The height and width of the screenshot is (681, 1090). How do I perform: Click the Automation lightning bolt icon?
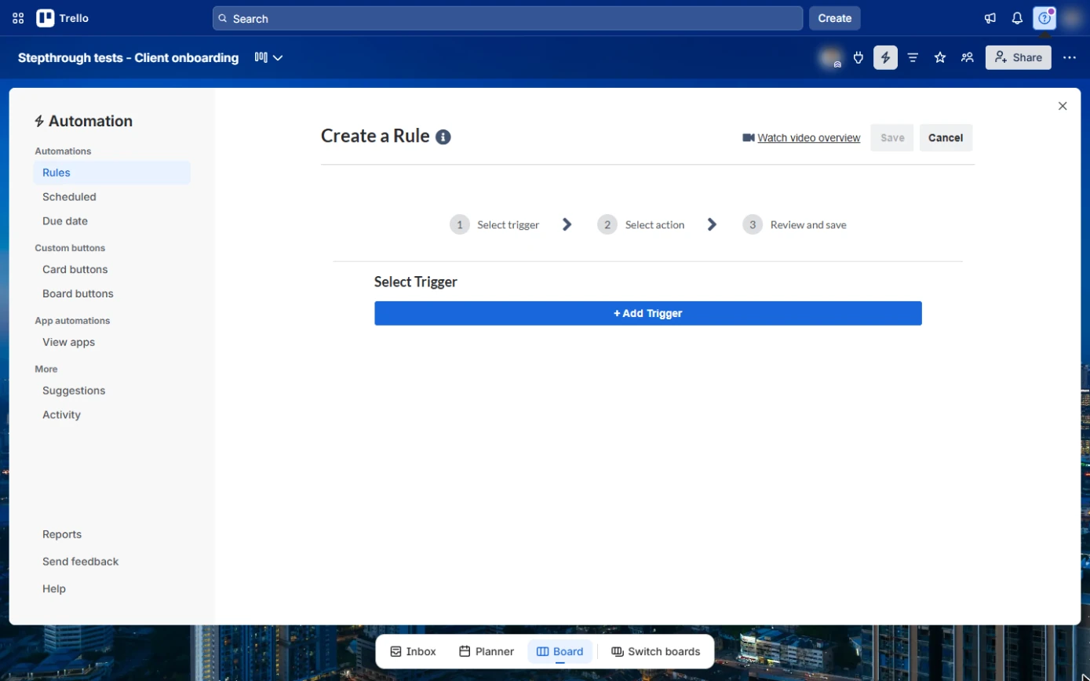[x=885, y=57]
